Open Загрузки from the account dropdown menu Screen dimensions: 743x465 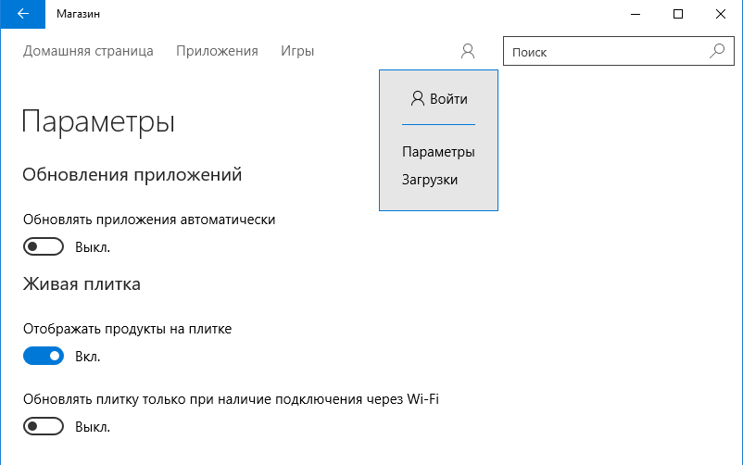(430, 180)
